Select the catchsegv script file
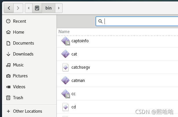178x117 pixels. tap(81, 67)
